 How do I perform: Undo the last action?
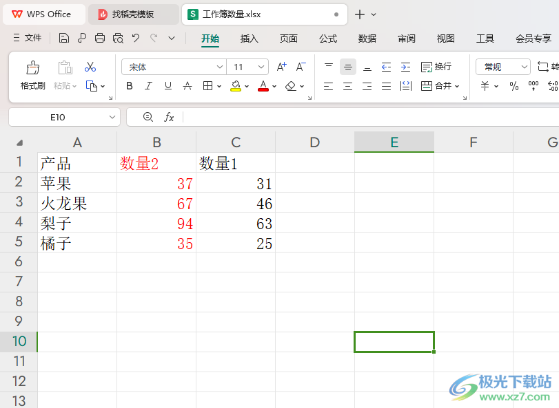point(136,38)
